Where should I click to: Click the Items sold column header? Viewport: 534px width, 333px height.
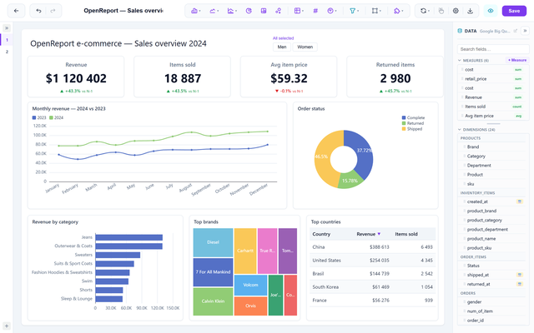tap(406, 234)
